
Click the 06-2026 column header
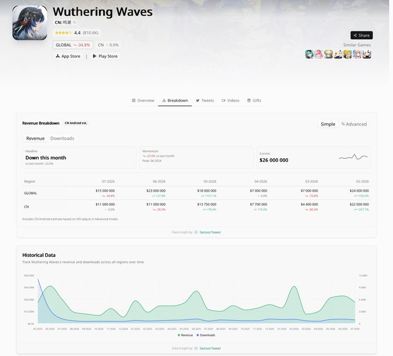point(159,181)
